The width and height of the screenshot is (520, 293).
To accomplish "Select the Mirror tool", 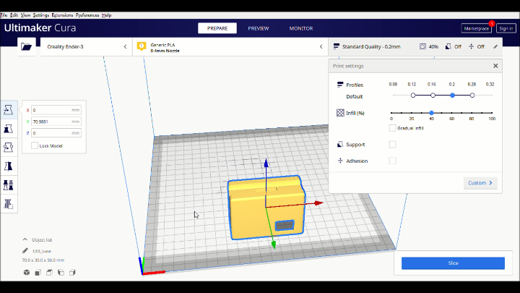I will [8, 166].
